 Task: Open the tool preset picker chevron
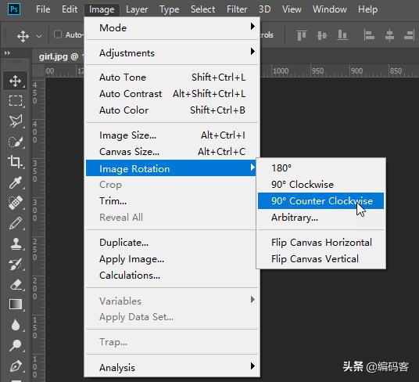click(39, 36)
